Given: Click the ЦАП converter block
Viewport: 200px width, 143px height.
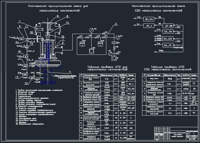Looking at the screenshot, I should (x=32, y=78).
